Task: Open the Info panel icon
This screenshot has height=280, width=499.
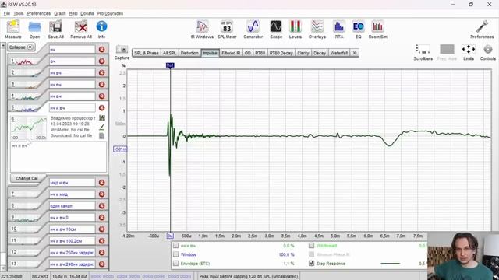Action: coord(101,30)
